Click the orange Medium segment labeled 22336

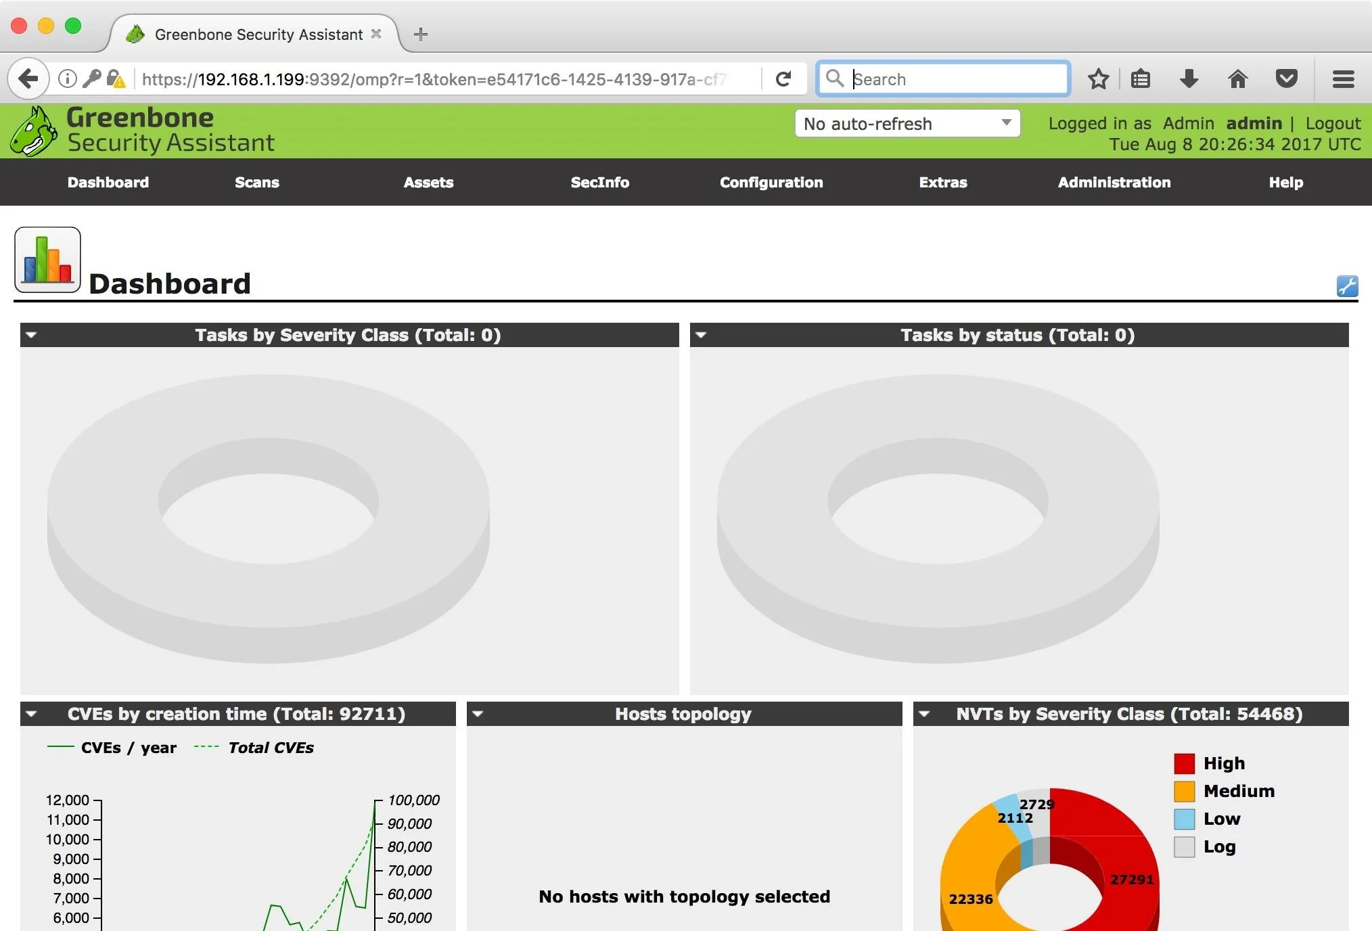(970, 899)
